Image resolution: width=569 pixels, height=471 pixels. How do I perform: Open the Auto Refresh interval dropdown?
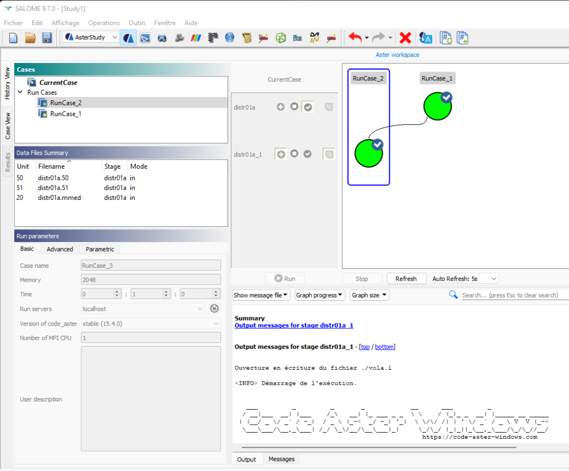[464, 278]
